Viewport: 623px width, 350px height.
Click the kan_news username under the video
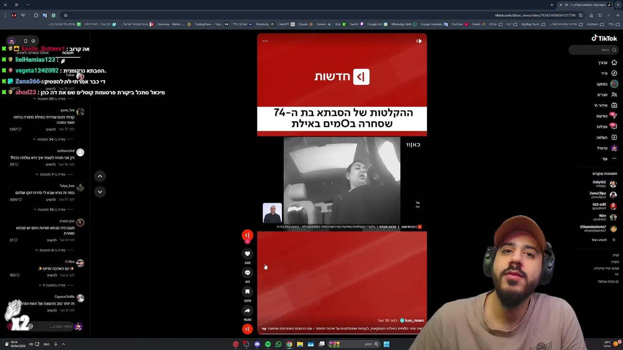click(414, 321)
